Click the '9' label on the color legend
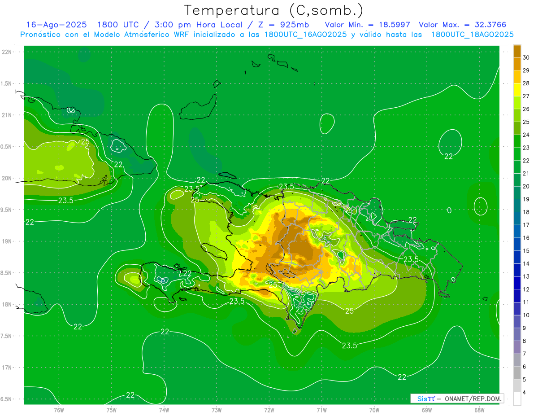Viewport: 538px width, 416px height. point(525,328)
